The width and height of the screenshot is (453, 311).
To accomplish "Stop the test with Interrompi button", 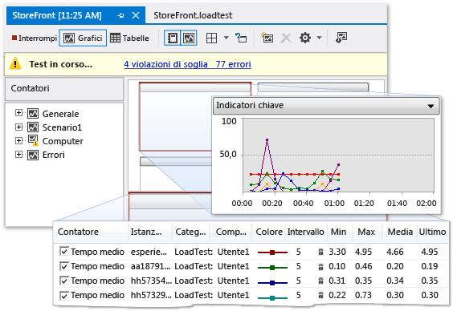I will coord(34,38).
